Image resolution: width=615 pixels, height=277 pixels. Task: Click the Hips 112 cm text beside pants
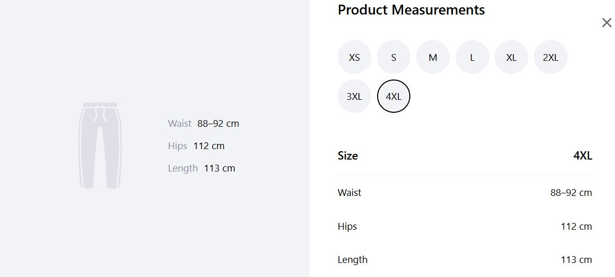[x=196, y=146]
